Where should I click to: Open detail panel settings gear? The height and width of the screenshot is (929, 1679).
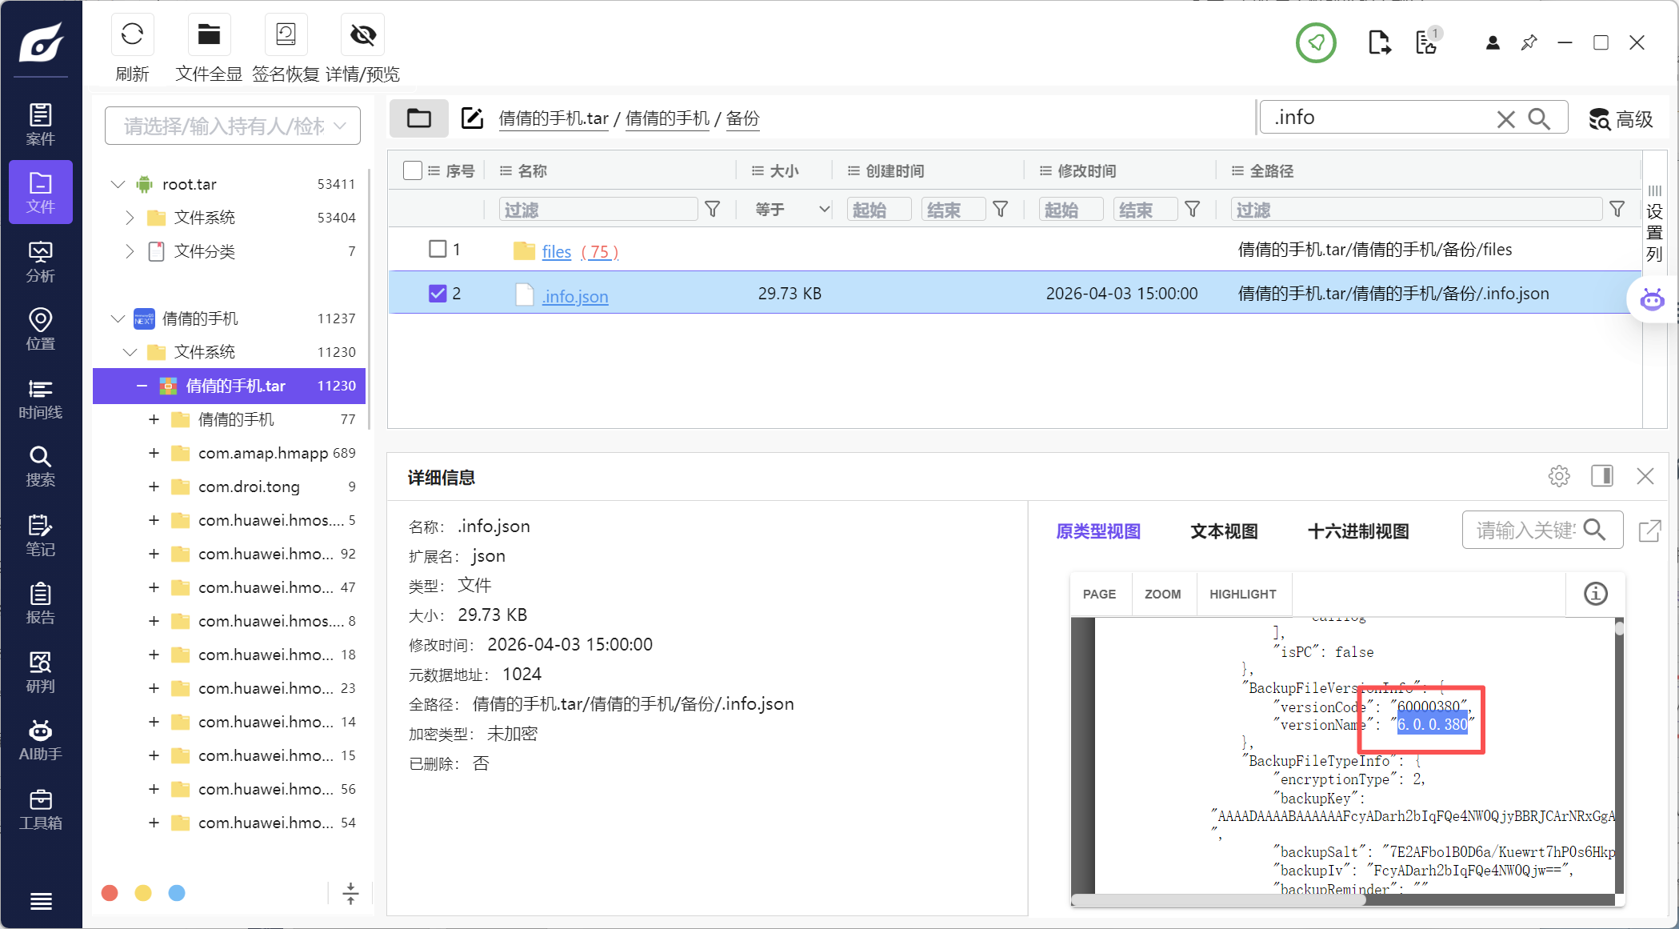[1558, 476]
